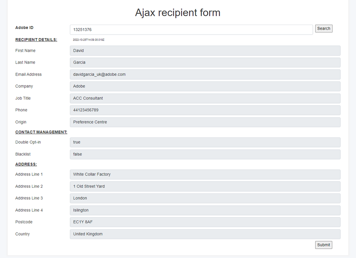Image resolution: width=356 pixels, height=258 pixels.
Task: Select the Country field
Action: coord(205,234)
